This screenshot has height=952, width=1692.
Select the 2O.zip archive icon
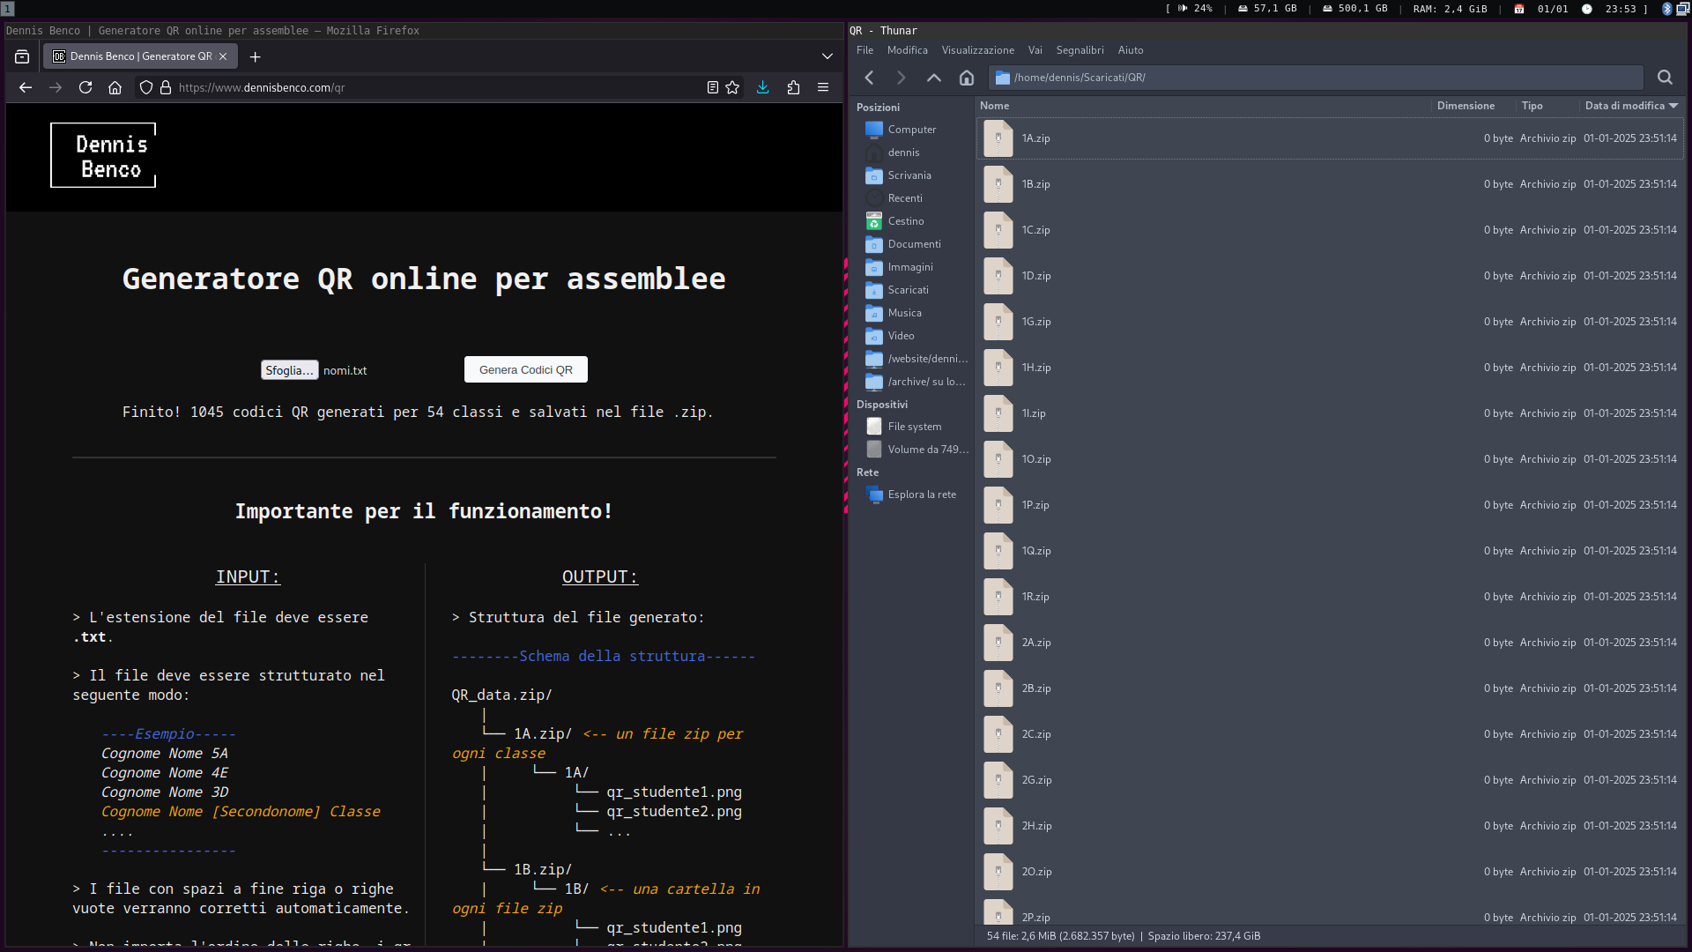[x=998, y=872]
